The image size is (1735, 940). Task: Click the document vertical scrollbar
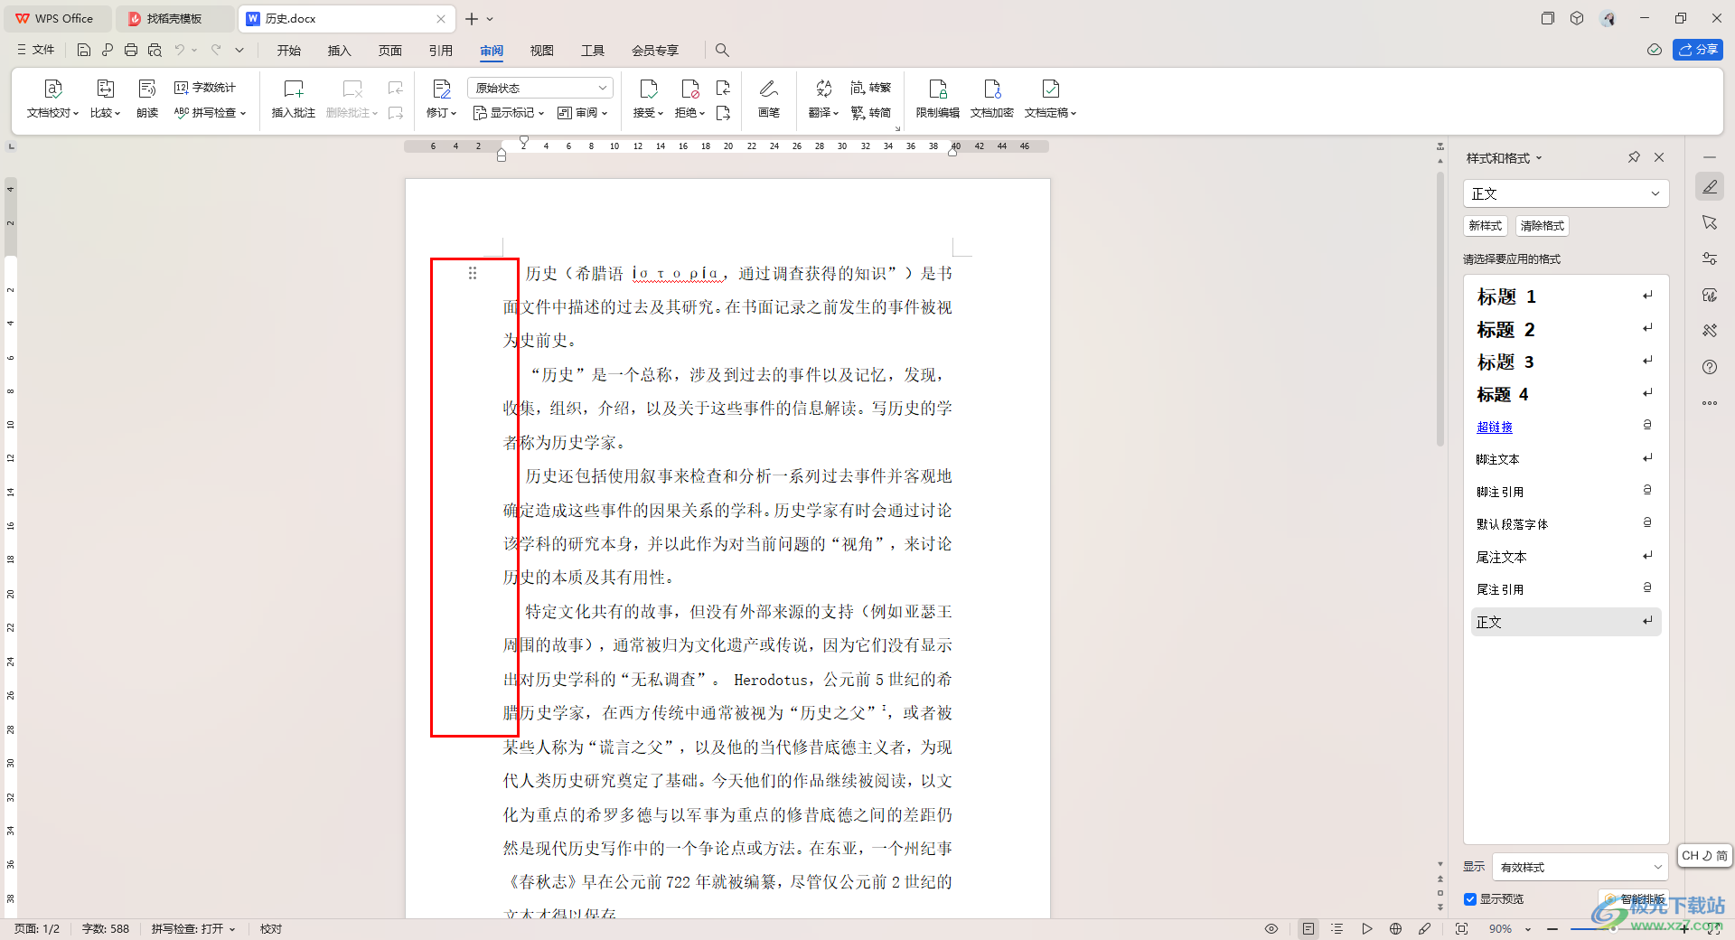point(1440,307)
